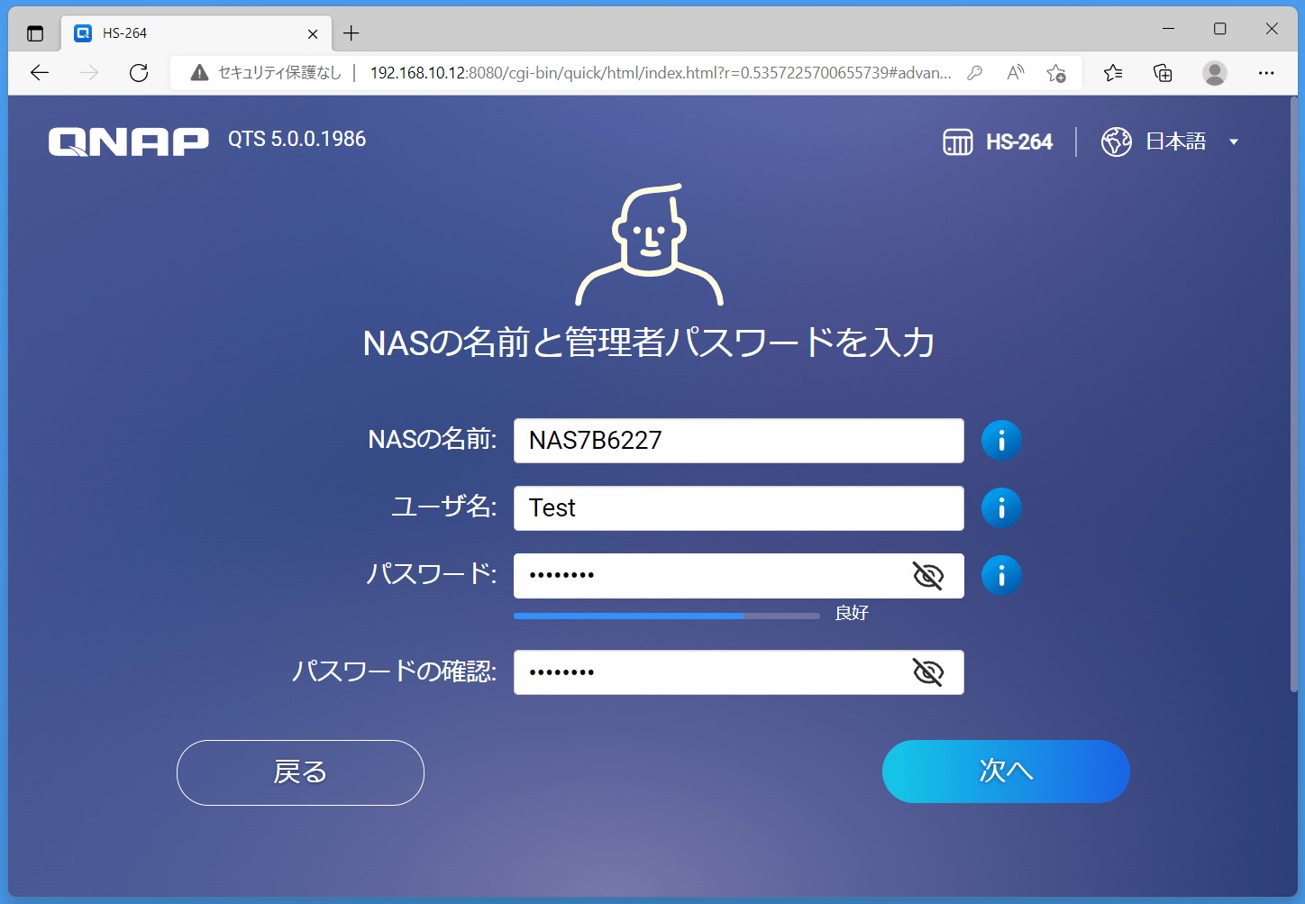Click the HS-264 NAS device icon
1305x904 pixels.
coord(957,142)
